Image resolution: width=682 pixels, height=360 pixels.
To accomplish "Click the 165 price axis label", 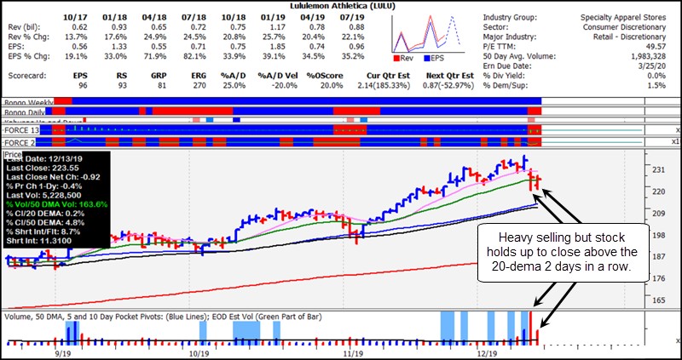I will click(x=658, y=300).
